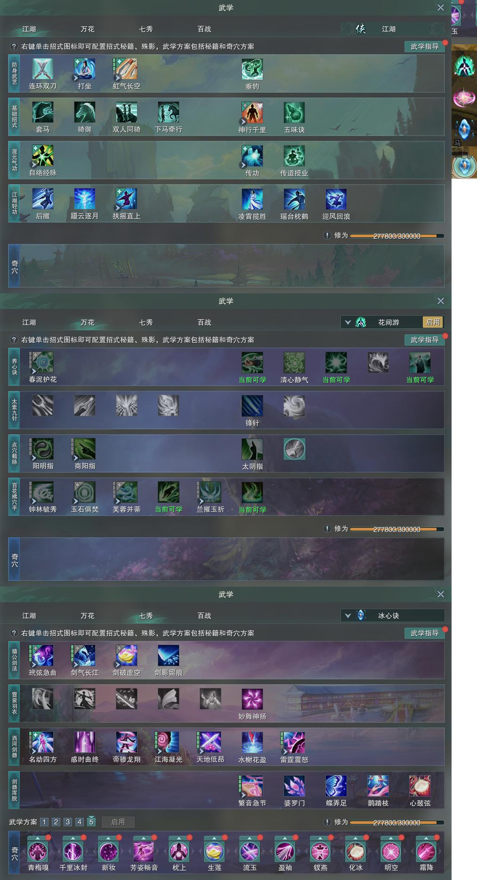Screen dimensions: 477x880
Task: Select the 凌霄揽胜 skill icon
Action: click(x=252, y=199)
